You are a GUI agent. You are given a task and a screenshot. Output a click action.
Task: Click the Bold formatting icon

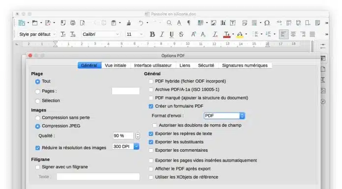(x=152, y=34)
